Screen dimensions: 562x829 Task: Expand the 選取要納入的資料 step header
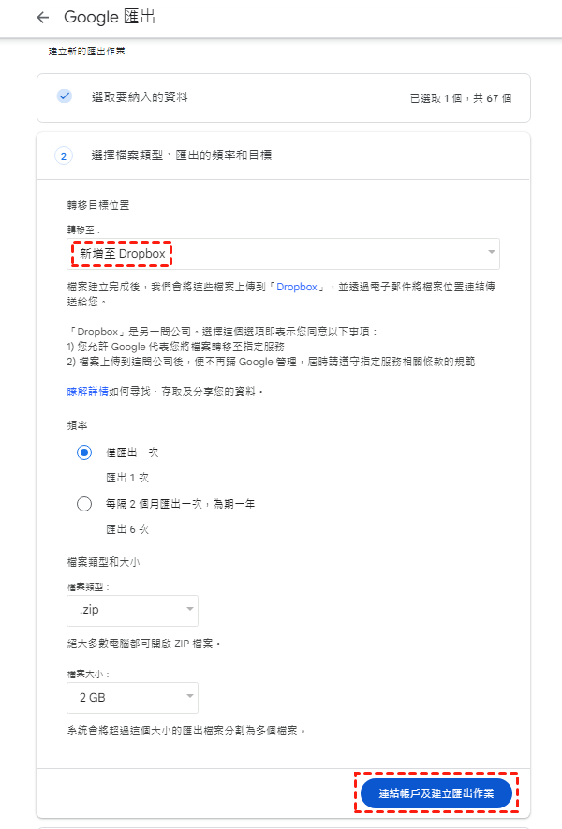point(284,97)
